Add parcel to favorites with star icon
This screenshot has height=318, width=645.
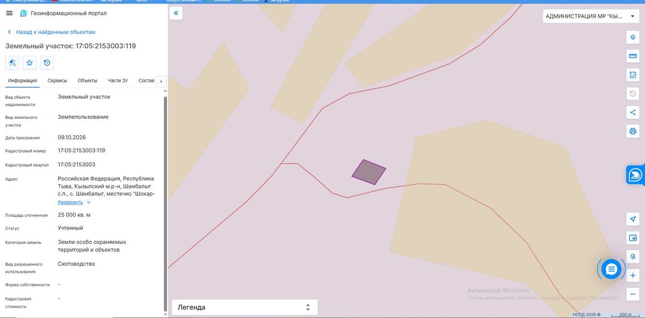click(30, 63)
